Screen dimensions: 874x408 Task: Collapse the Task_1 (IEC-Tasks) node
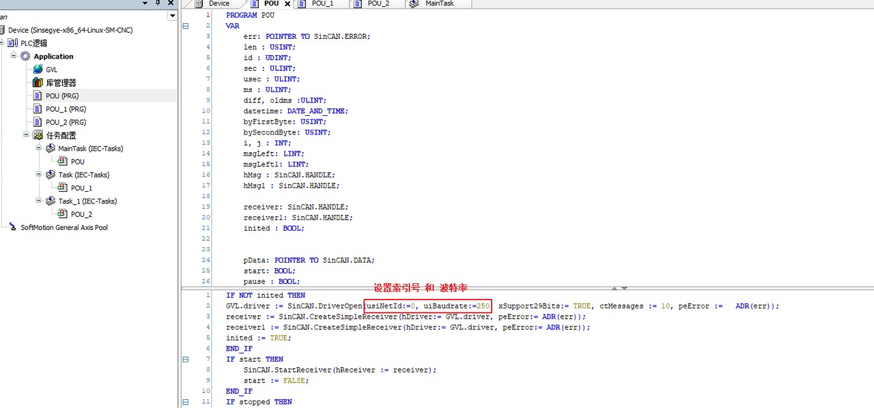point(39,201)
